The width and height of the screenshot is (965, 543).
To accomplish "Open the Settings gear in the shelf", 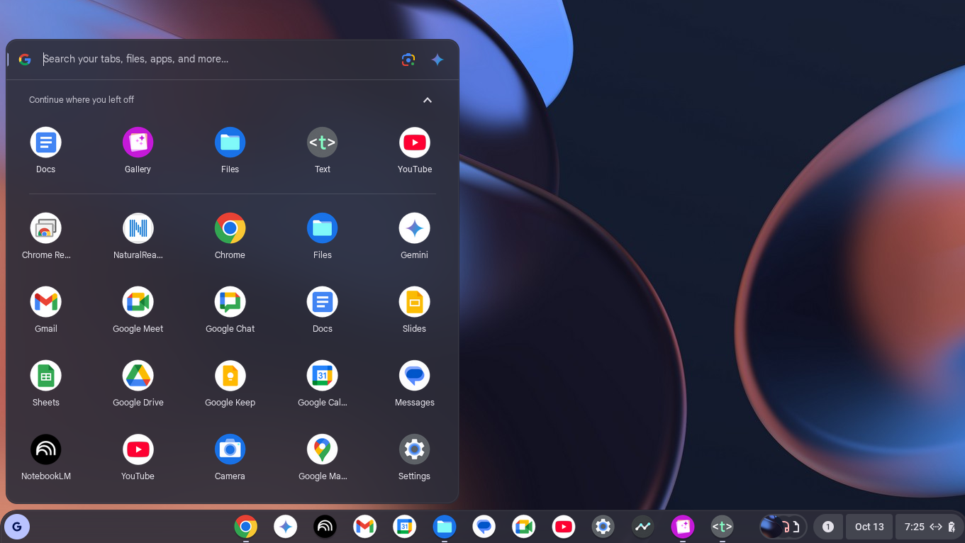I will click(x=603, y=527).
